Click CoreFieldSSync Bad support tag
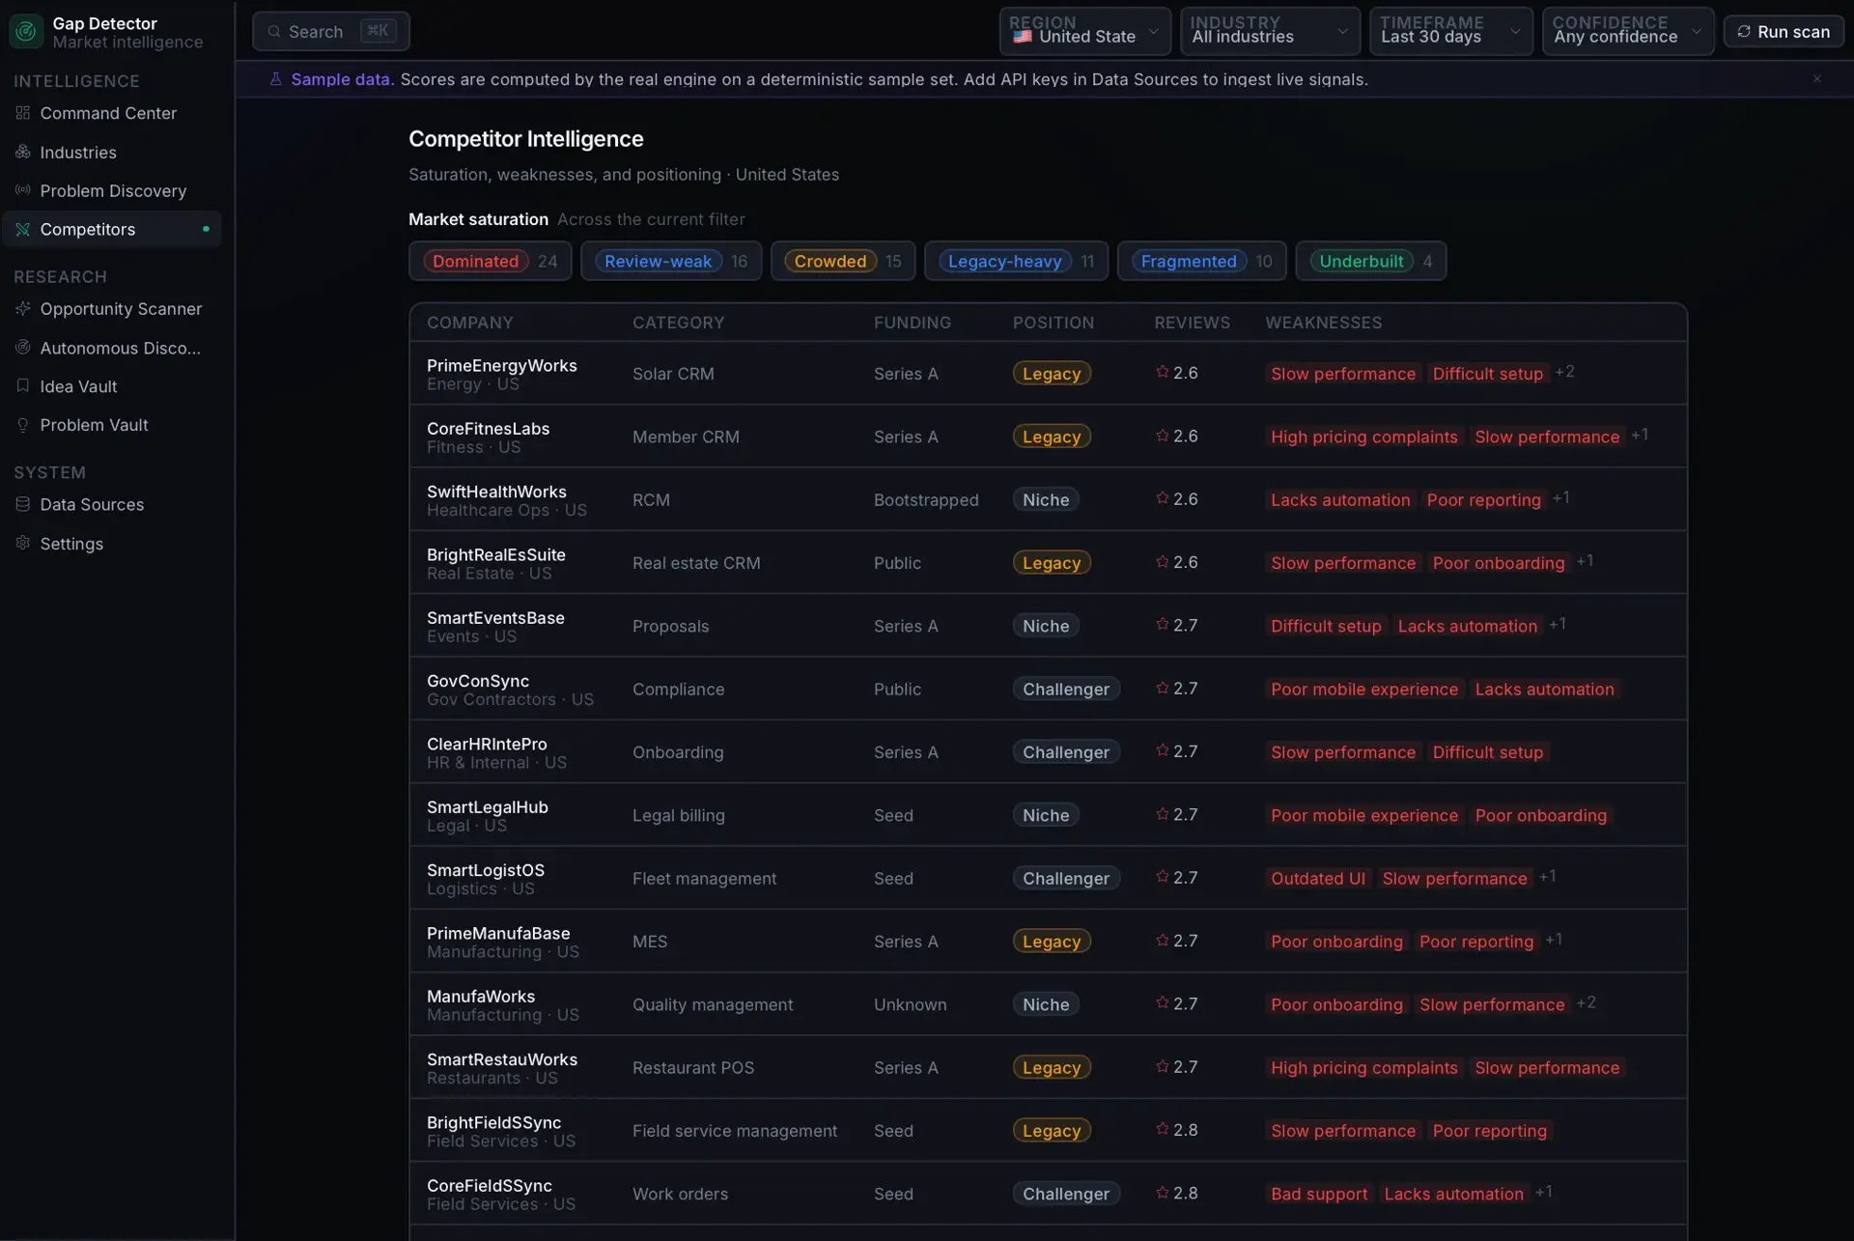Image resolution: width=1854 pixels, height=1241 pixels. [x=1319, y=1194]
